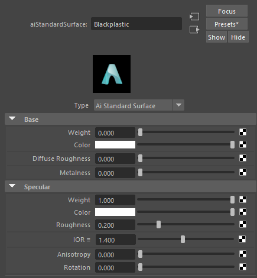
Task: Click the Focus button
Action: click(x=227, y=11)
